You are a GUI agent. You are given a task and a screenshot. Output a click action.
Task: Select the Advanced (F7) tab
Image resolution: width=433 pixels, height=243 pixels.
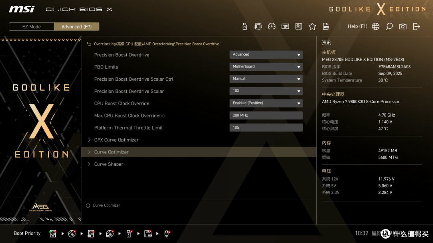coord(77,27)
